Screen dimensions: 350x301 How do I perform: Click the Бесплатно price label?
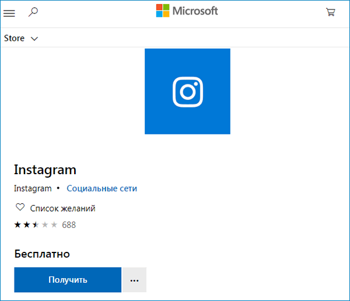42,254
